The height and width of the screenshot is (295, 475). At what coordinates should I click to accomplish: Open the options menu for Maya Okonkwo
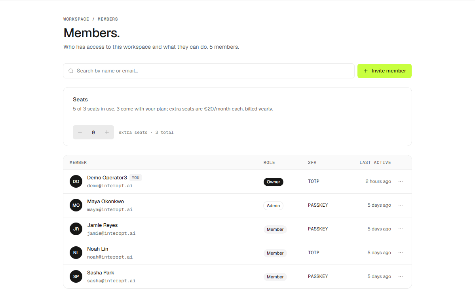[x=401, y=205]
